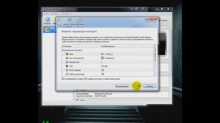Click the DVD-привод disc icon
This screenshot has width=220, height=123.
click(67, 70)
